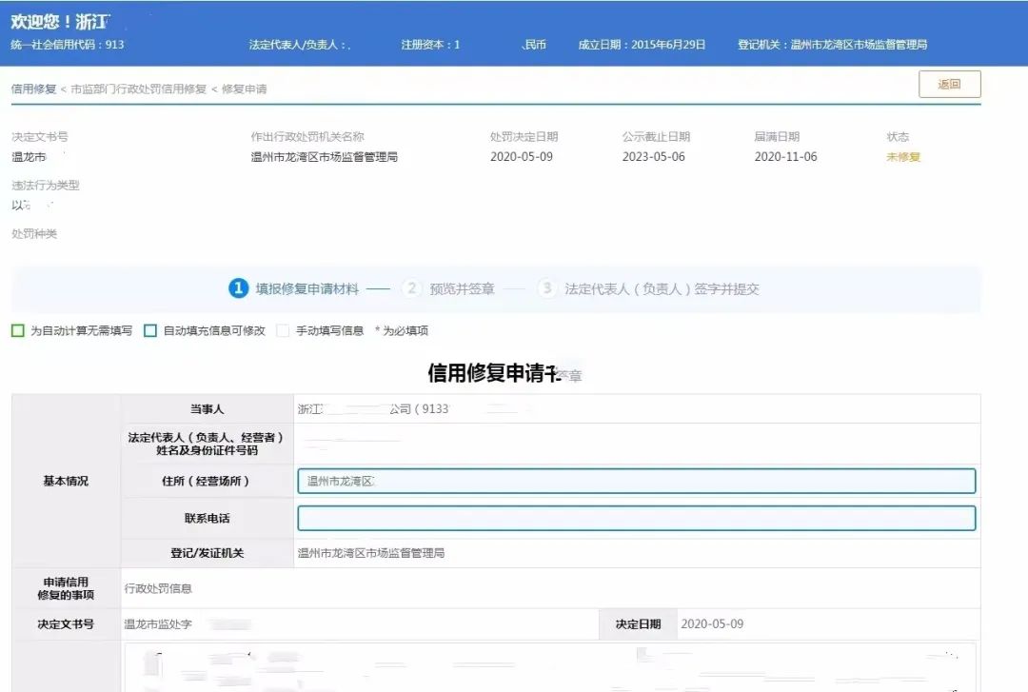Click the 决定日期 value 2020-05-09 in form

coord(711,624)
